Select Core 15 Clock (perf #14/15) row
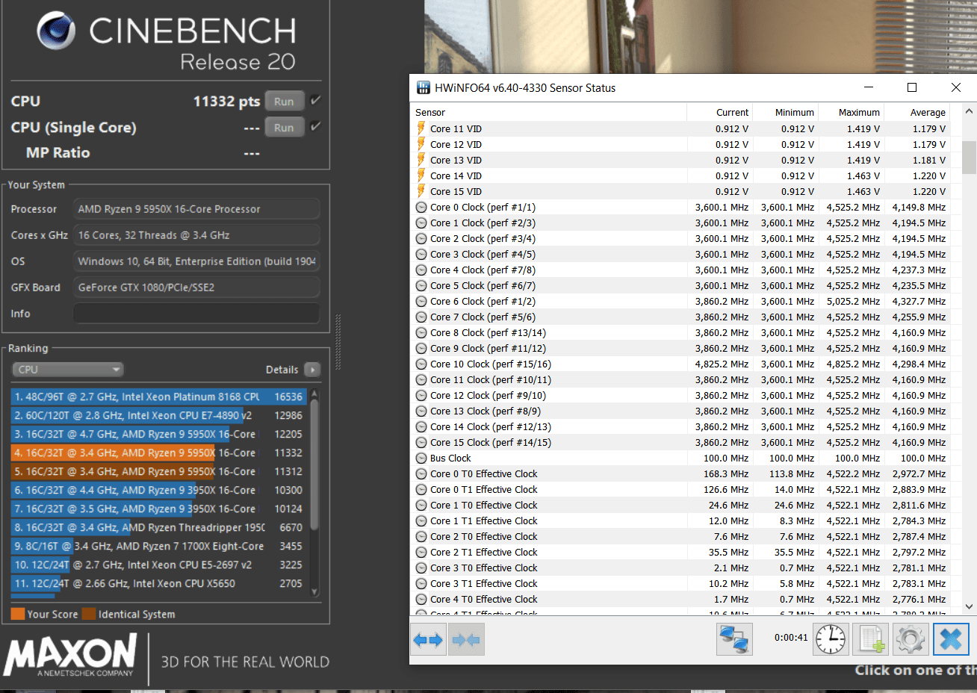Screen dimensions: 977x693 pyautogui.click(x=681, y=442)
